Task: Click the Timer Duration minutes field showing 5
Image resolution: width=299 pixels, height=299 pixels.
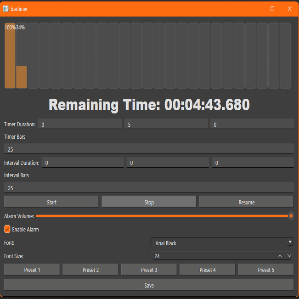Action: coord(166,124)
